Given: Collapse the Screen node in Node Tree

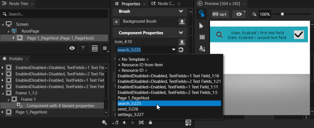Looking at the screenshot, I should (3, 24).
